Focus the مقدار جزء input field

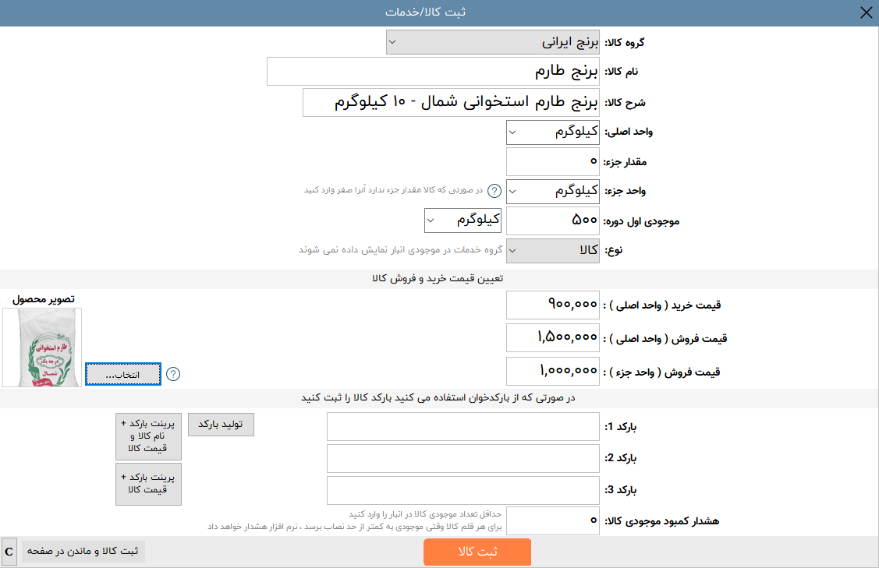(553, 162)
